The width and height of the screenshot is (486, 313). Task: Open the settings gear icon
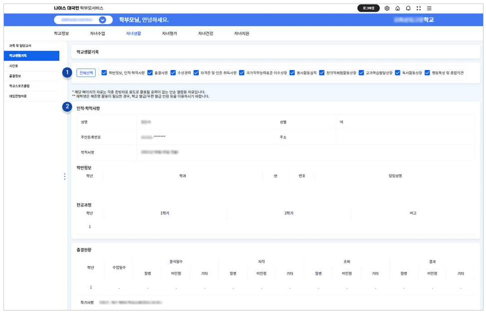point(387,8)
